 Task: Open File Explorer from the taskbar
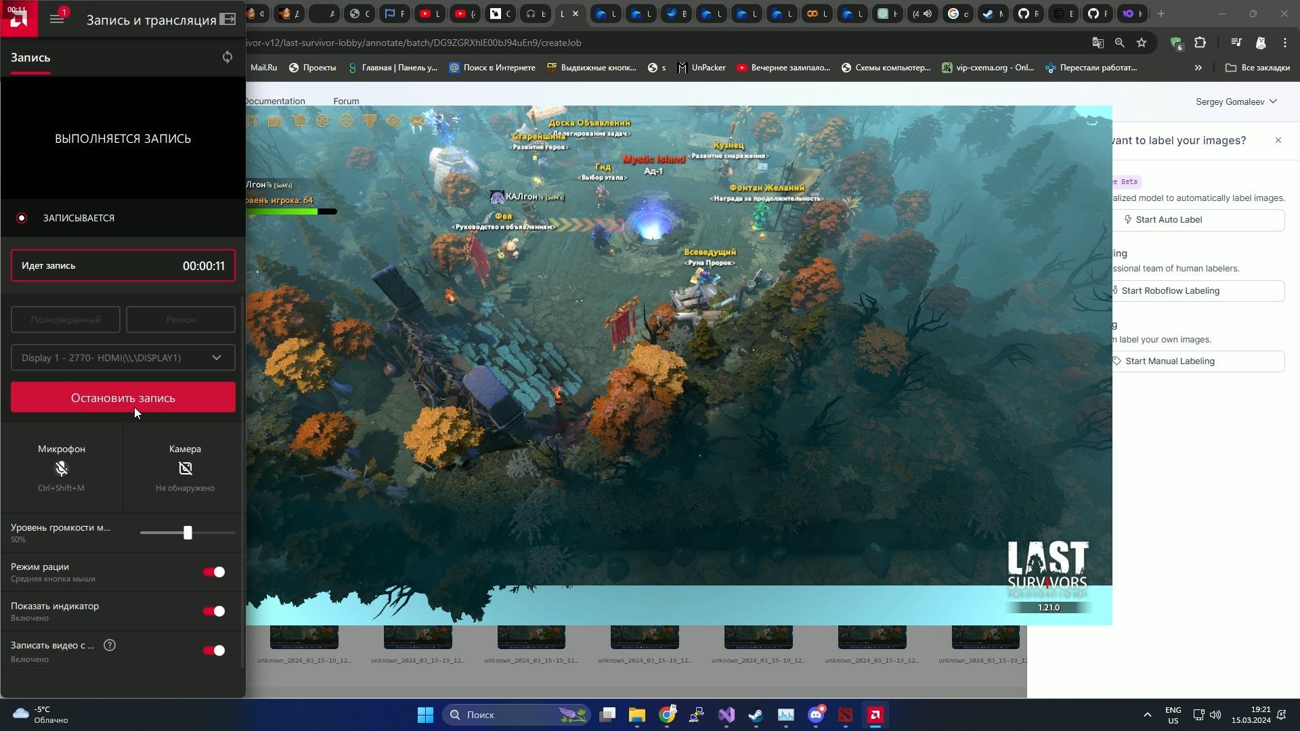point(637,715)
